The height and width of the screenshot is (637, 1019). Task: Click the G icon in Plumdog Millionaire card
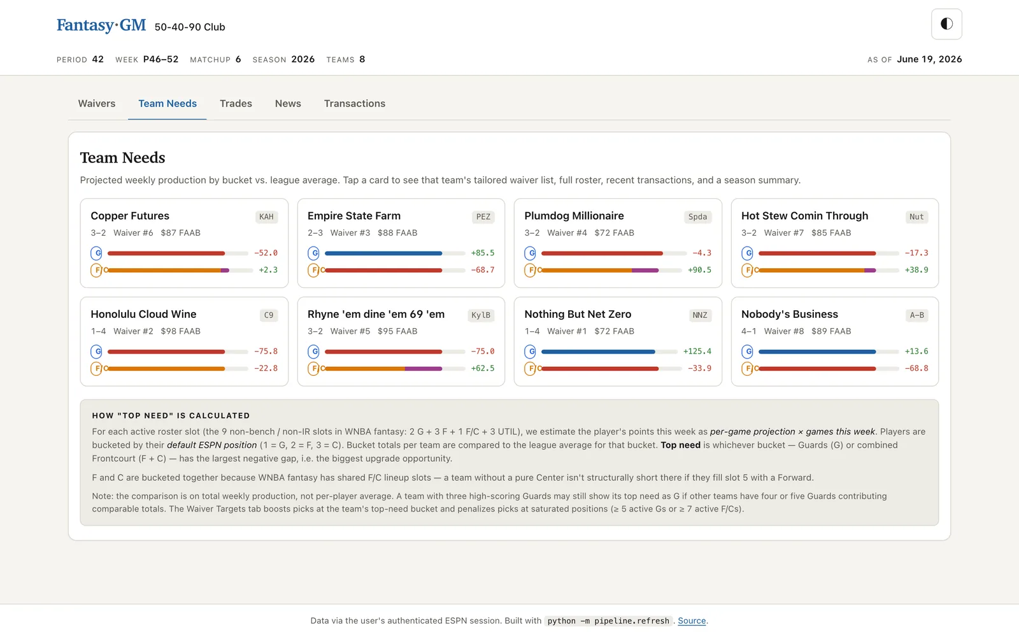tap(531, 253)
